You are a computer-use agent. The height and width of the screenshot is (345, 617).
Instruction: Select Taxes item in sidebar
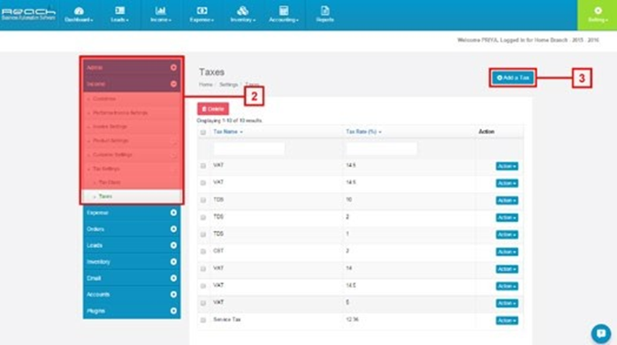132,196
